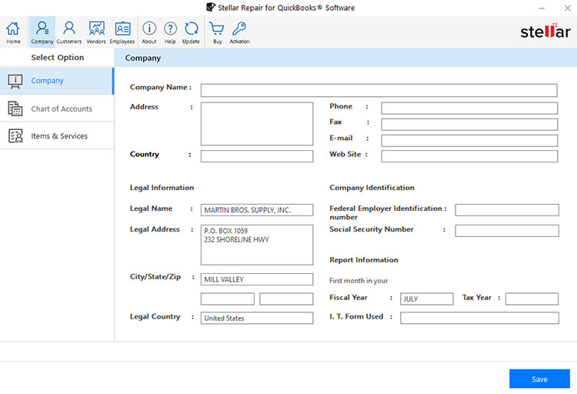Open the Vendors toolbar icon
The height and width of the screenshot is (394, 577).
(96, 32)
